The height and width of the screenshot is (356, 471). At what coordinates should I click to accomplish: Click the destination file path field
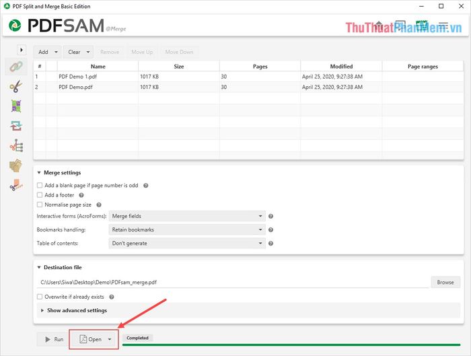pyautogui.click(x=232, y=282)
